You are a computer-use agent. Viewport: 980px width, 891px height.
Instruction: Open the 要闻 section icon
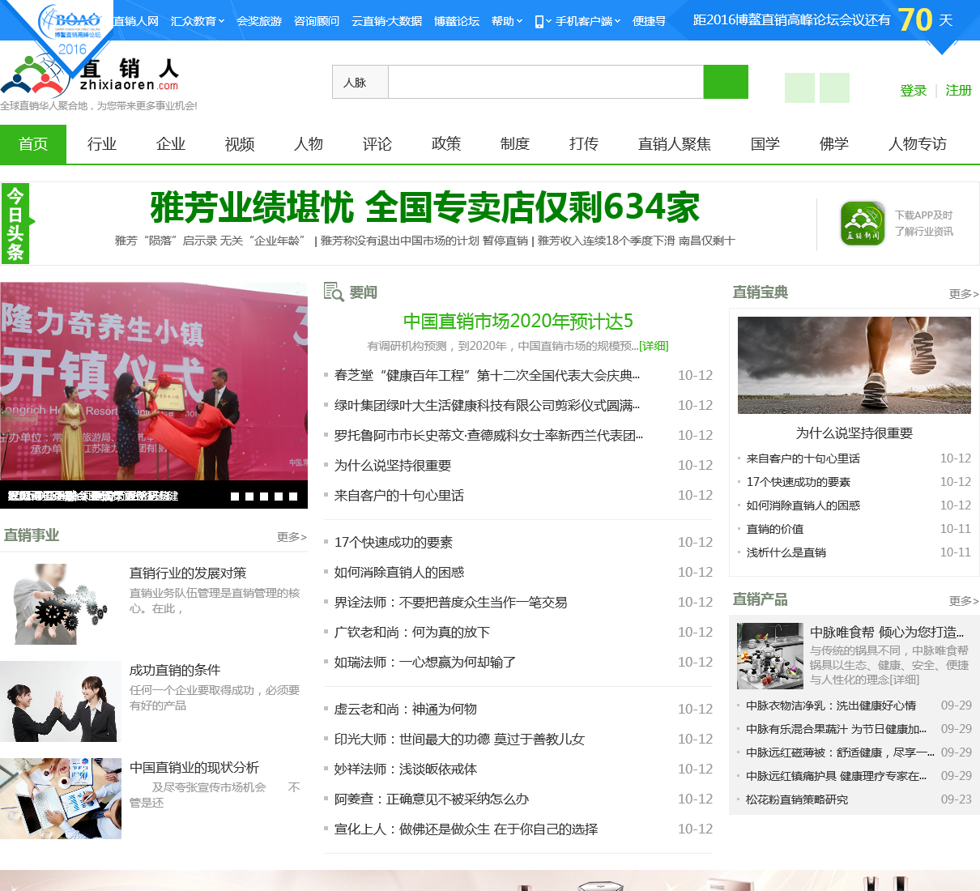coord(334,292)
